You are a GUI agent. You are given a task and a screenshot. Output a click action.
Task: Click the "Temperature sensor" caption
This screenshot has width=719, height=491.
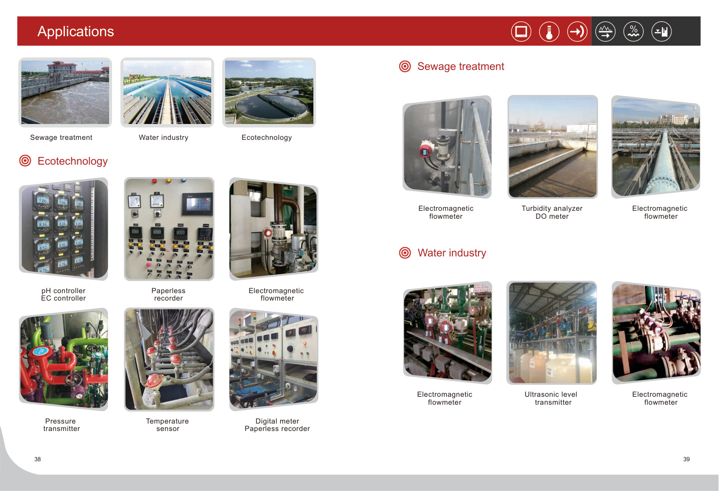pos(168,425)
